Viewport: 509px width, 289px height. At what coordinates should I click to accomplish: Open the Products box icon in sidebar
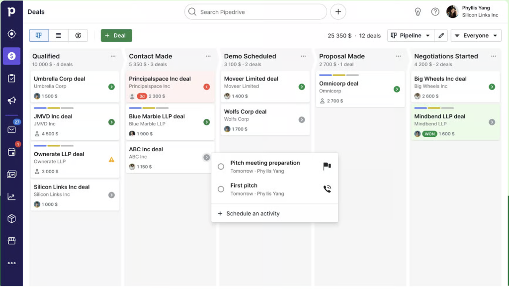click(x=12, y=218)
